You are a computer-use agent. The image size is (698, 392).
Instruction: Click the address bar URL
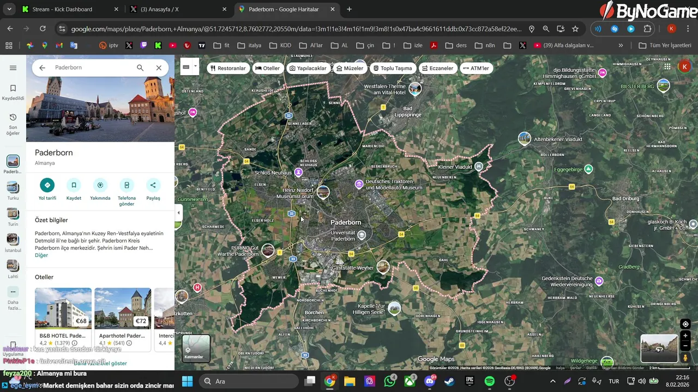pyautogui.click(x=296, y=29)
